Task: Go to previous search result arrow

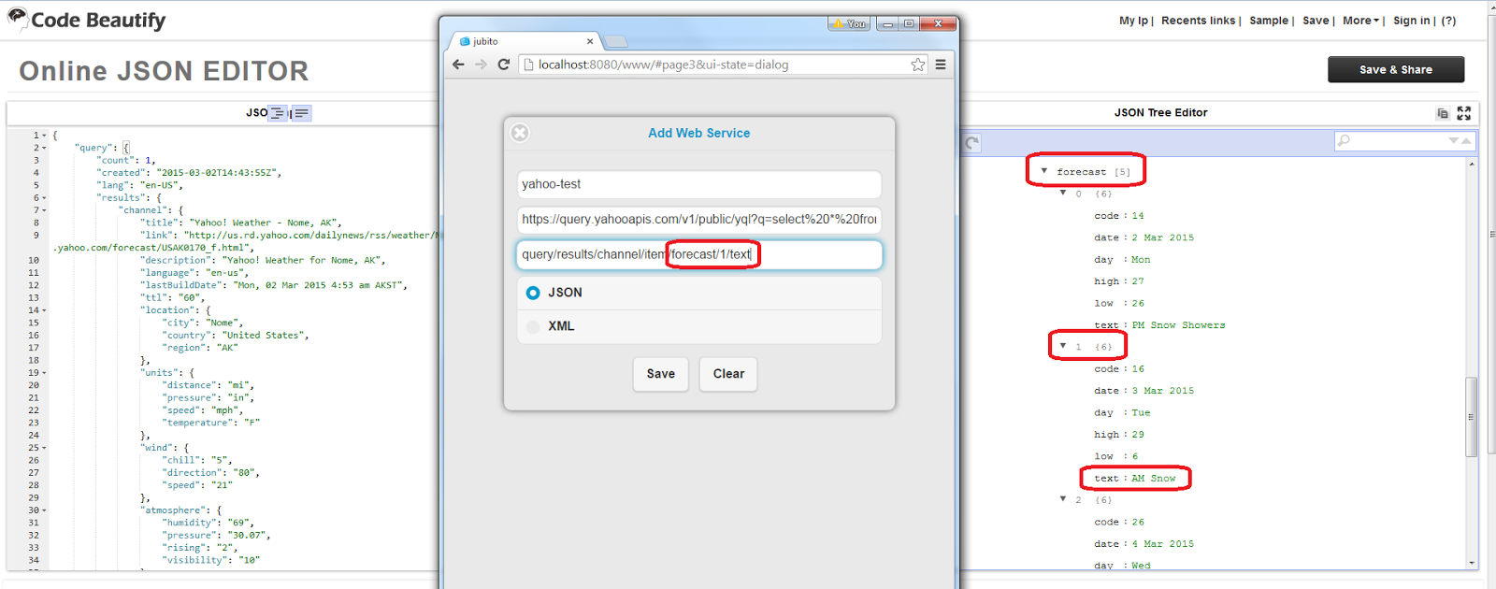Action: [x=1466, y=141]
